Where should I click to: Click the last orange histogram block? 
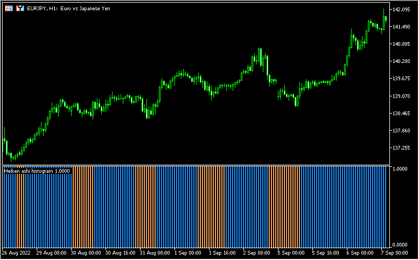click(x=284, y=207)
